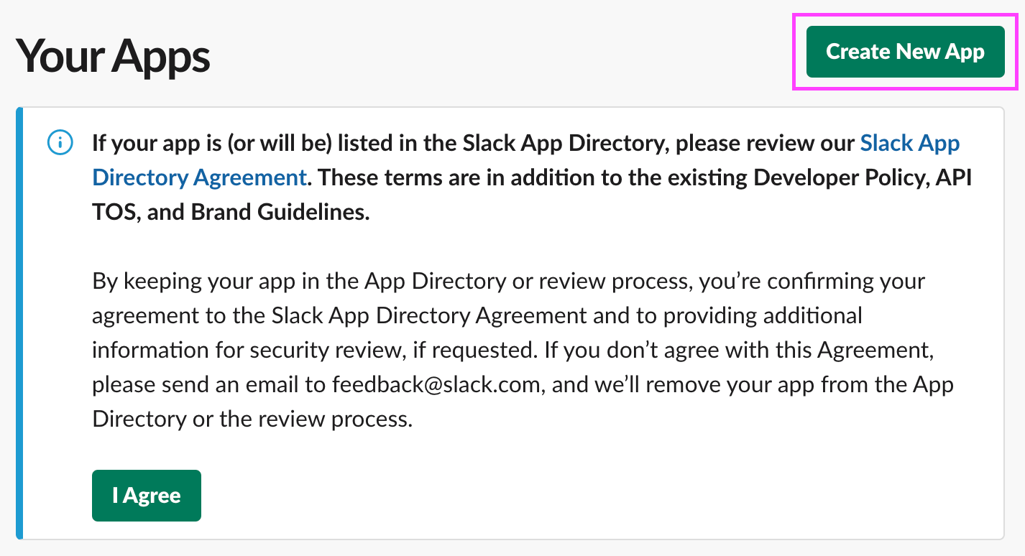Screen dimensions: 1025x556
Task: Click the blue info circle icon
Action: click(x=60, y=143)
